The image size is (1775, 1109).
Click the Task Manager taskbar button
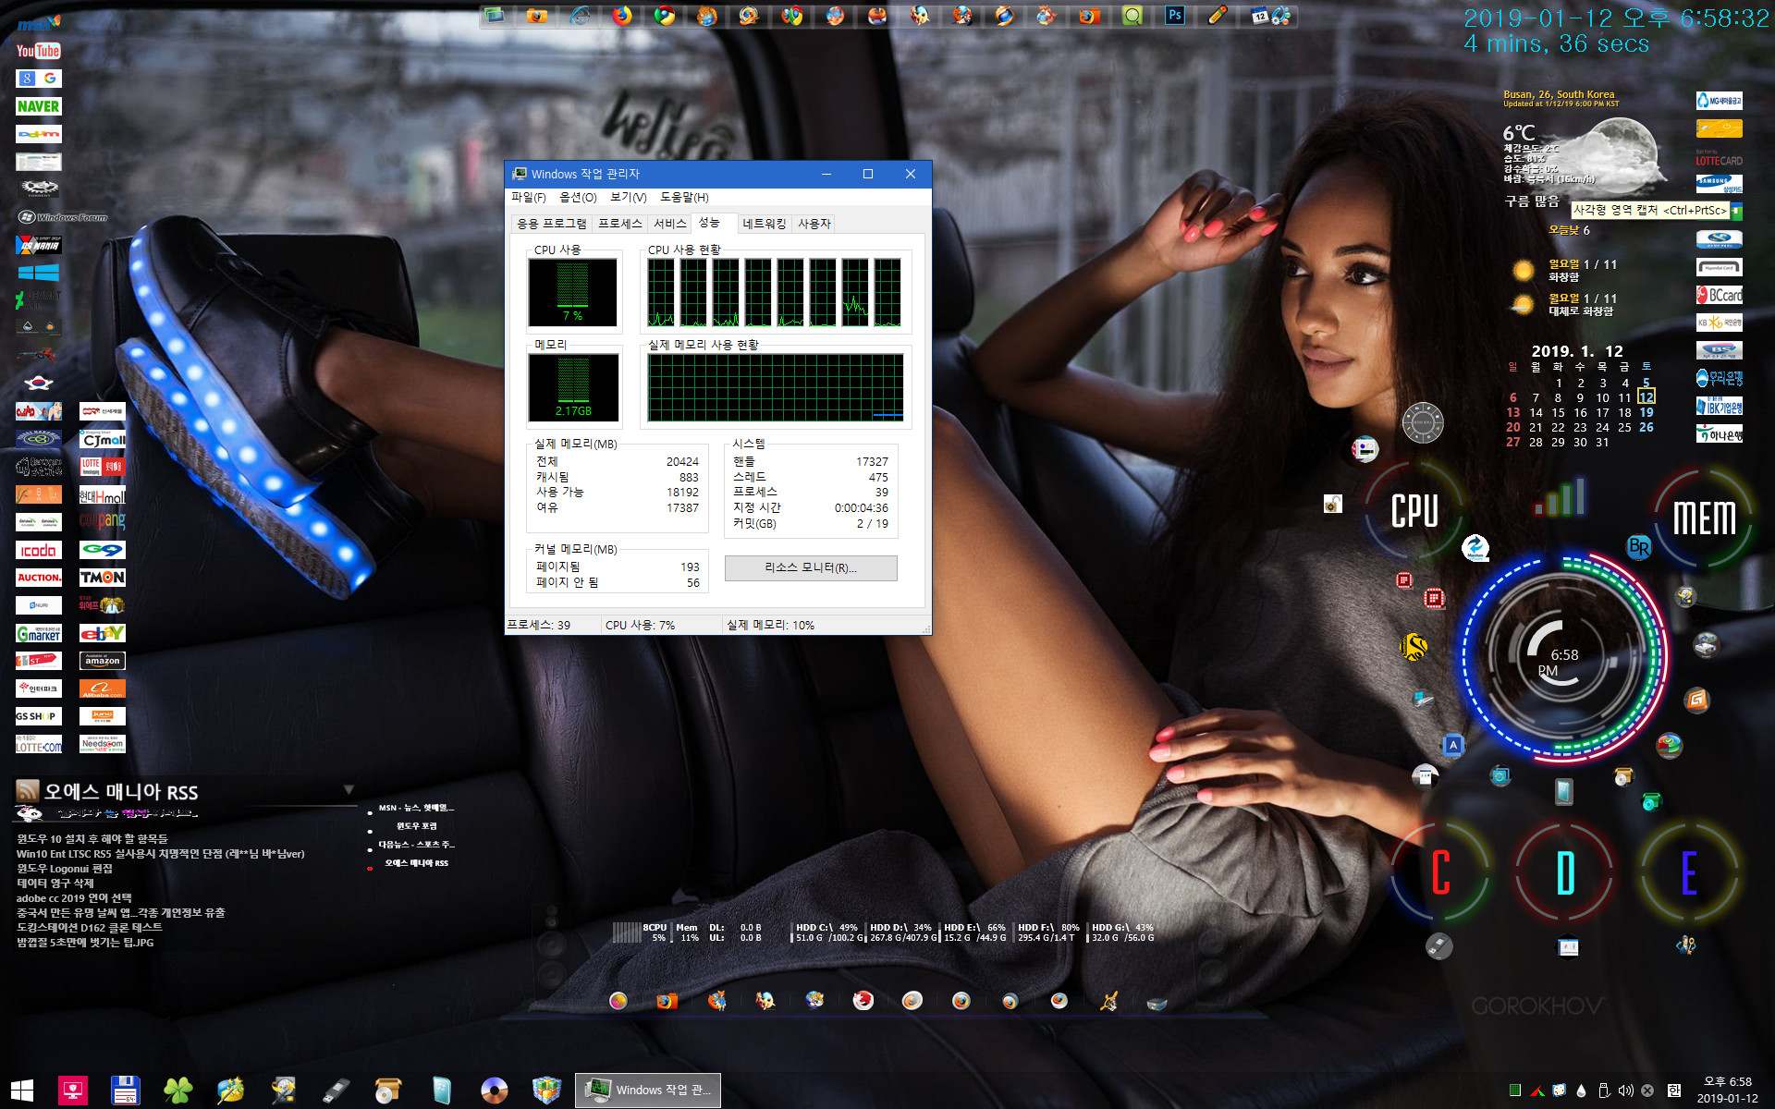648,1091
